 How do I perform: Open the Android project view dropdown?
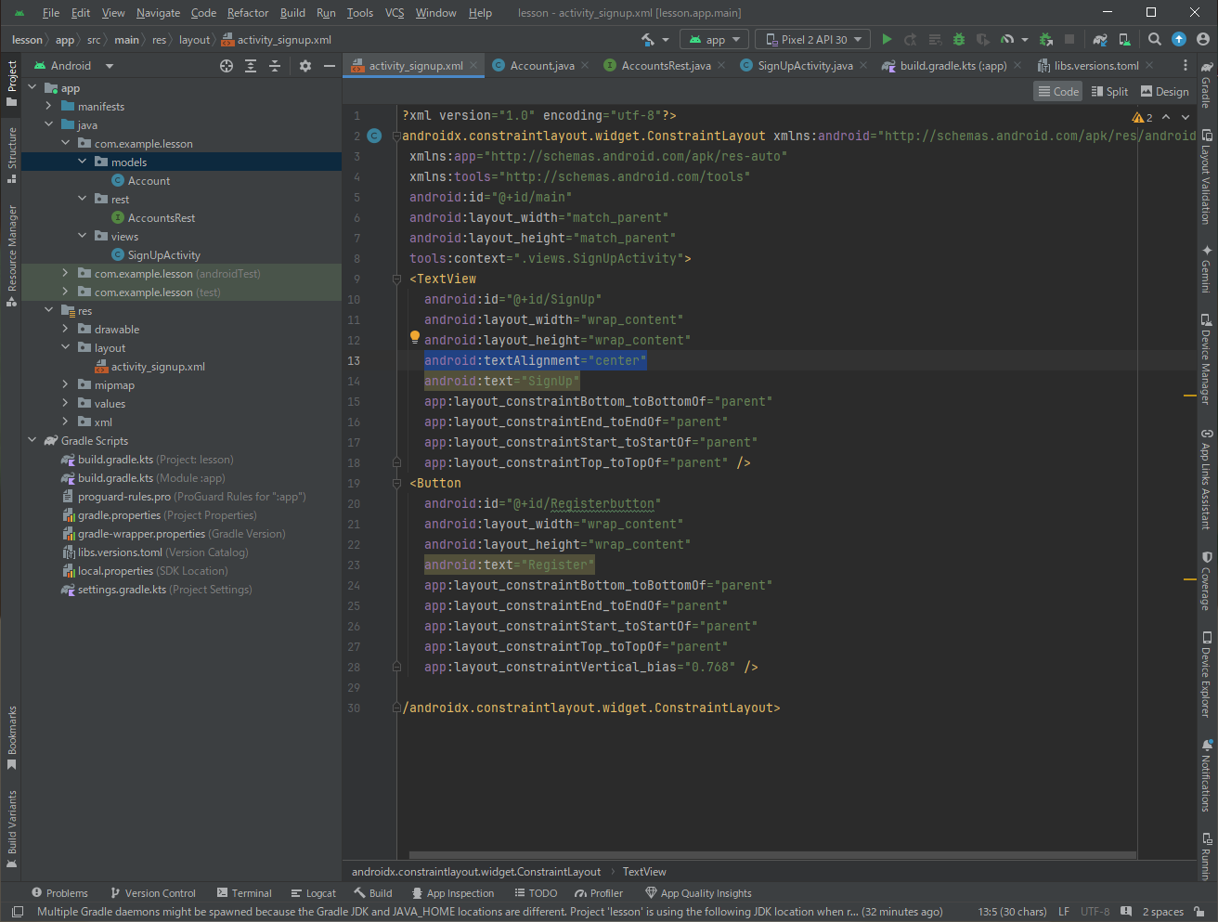tap(73, 66)
